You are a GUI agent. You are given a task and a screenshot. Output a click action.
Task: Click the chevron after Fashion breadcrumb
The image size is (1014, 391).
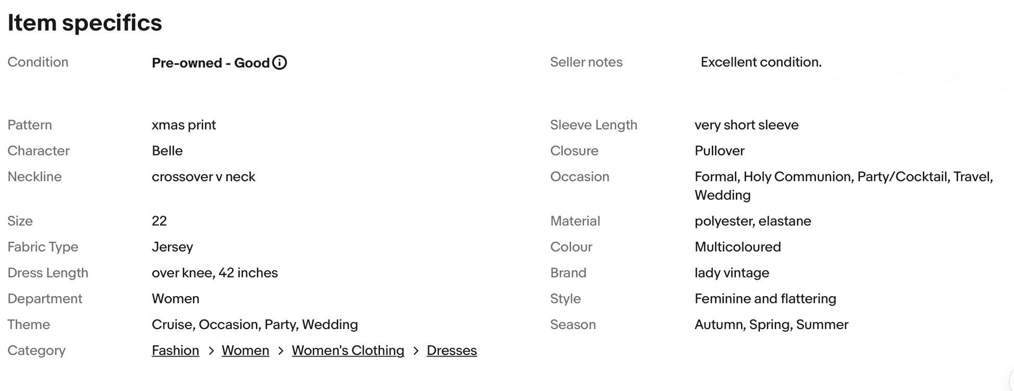(211, 351)
